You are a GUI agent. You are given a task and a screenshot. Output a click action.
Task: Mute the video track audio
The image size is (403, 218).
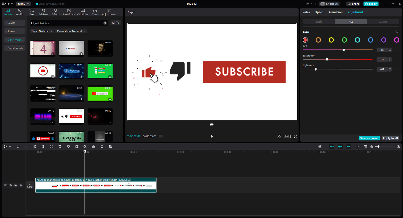pos(21,185)
